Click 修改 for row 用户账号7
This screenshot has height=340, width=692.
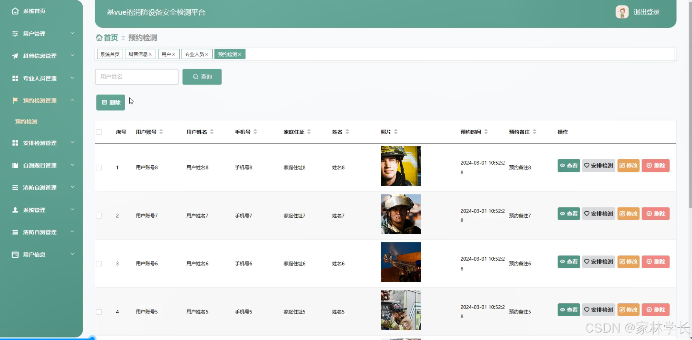[x=628, y=214]
